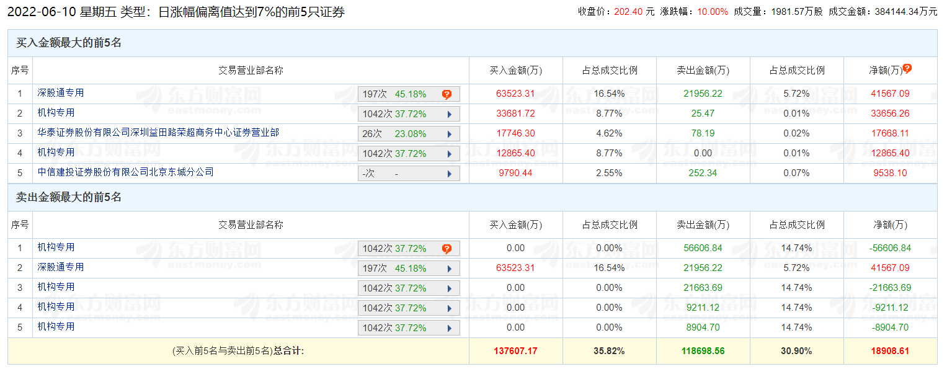Image resolution: width=947 pixels, height=369 pixels.
Task: Open 深股通专用 link in sell table
Action: pyautogui.click(x=61, y=267)
